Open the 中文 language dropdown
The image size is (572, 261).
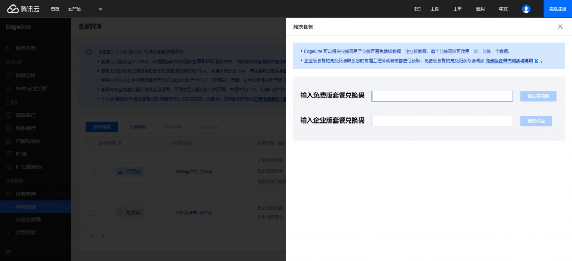click(x=503, y=9)
